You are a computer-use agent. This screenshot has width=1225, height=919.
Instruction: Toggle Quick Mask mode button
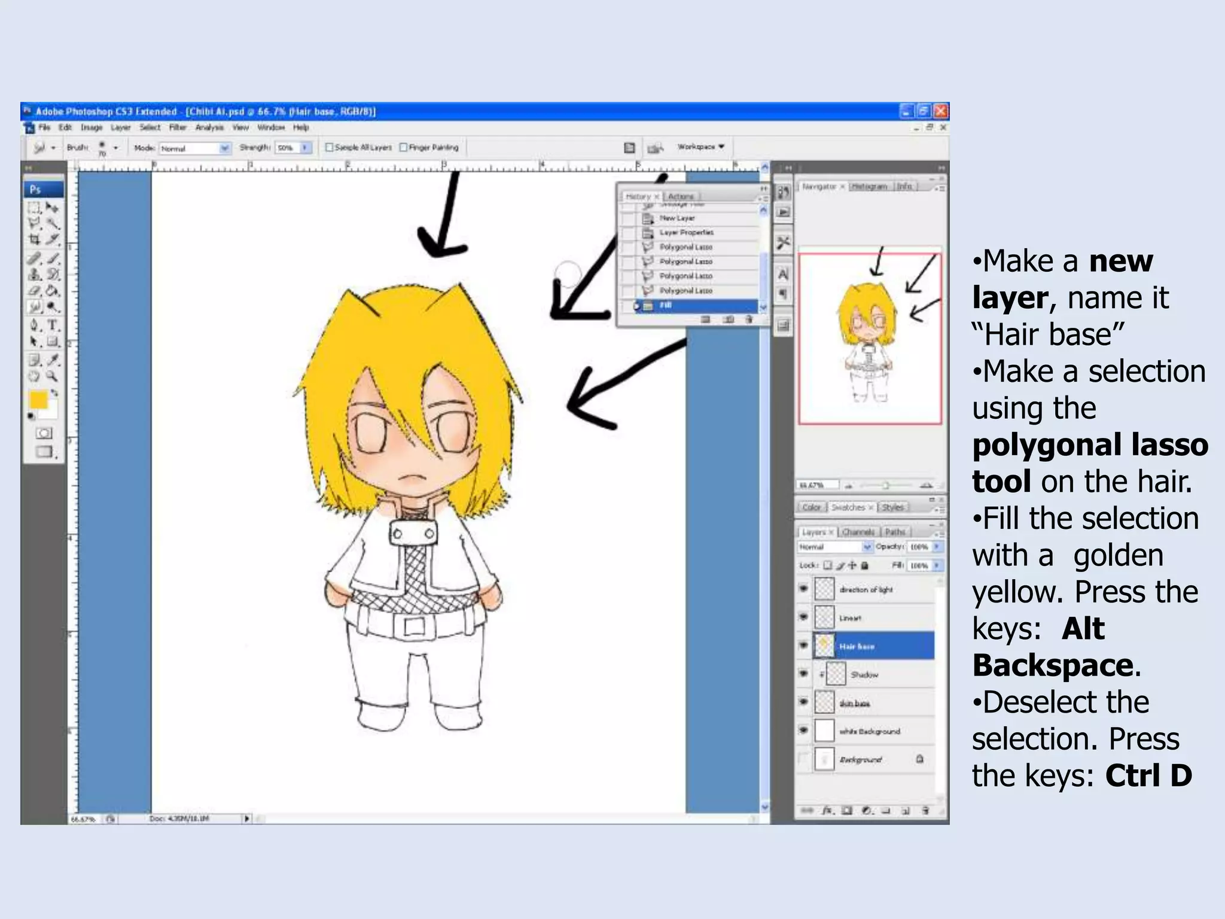tap(44, 433)
